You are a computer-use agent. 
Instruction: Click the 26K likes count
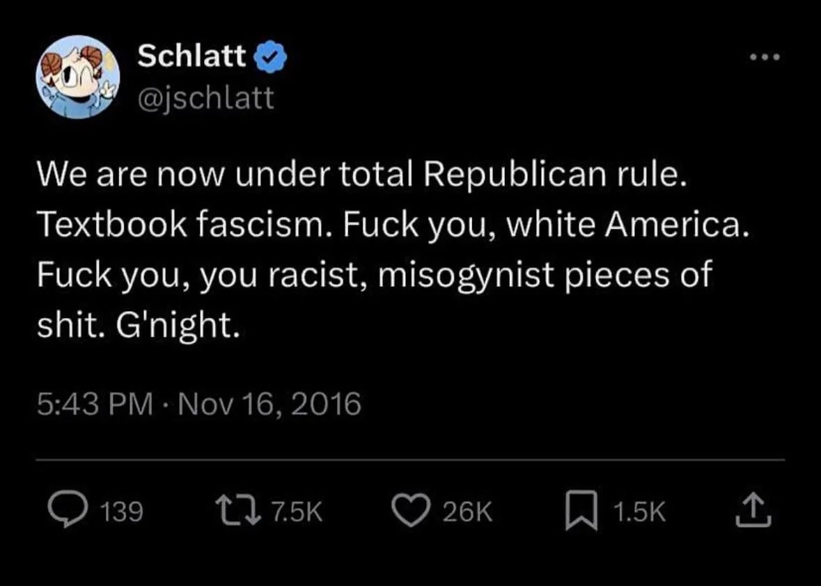pos(467,513)
